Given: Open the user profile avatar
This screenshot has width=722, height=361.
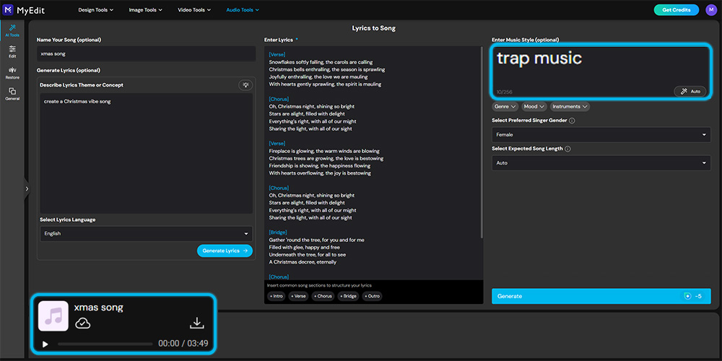Looking at the screenshot, I should (x=711, y=9).
